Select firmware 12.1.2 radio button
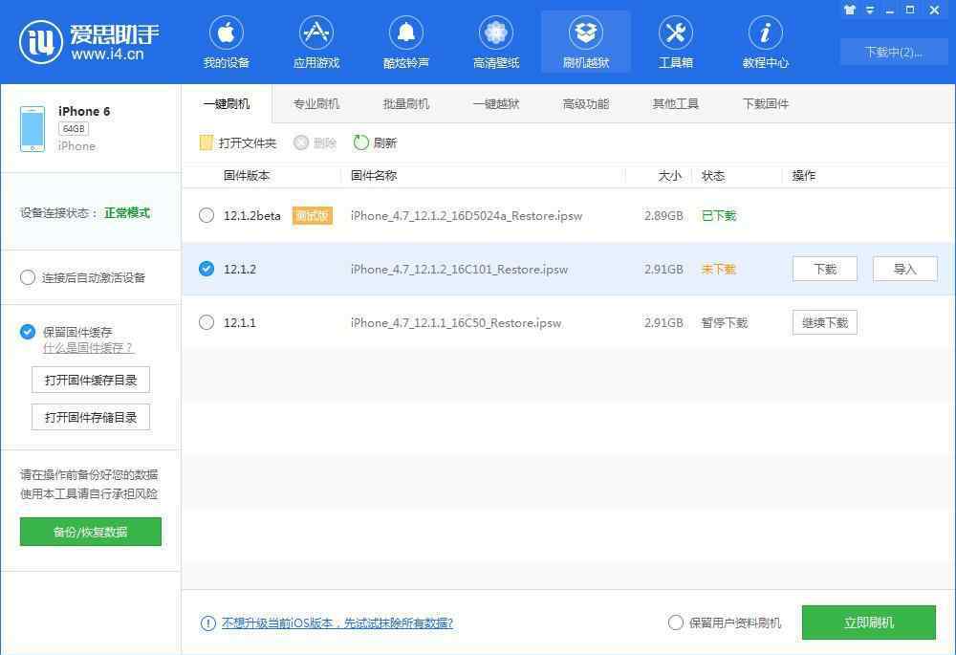This screenshot has width=956, height=655. (x=206, y=269)
